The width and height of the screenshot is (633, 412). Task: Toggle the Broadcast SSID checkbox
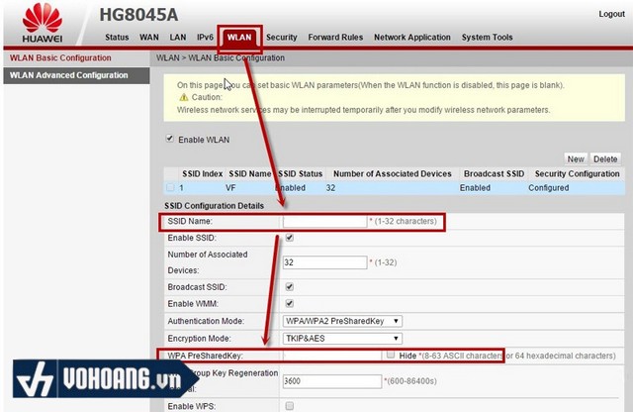289,286
